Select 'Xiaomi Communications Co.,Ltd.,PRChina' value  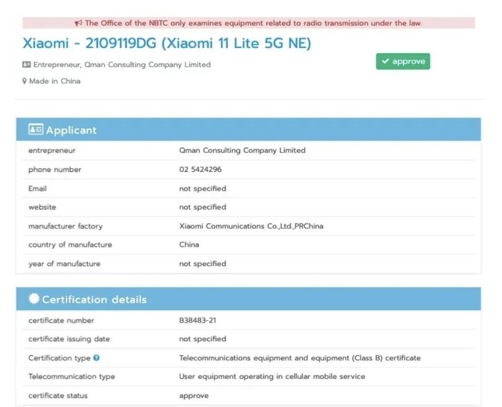251,226
